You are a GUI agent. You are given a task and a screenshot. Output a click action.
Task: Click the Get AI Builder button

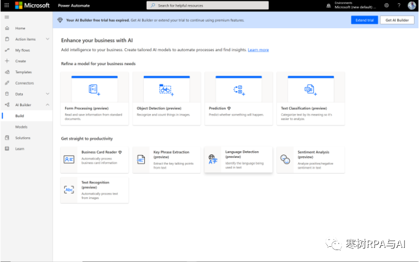pyautogui.click(x=397, y=20)
